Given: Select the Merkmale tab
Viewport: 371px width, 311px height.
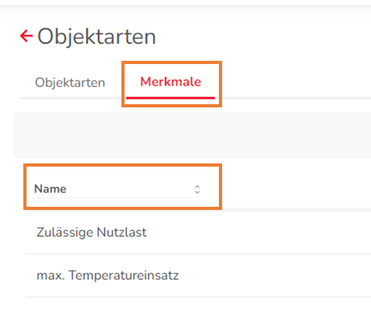Looking at the screenshot, I should point(170,83).
